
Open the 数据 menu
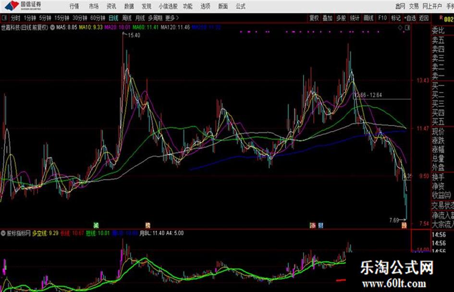click(129, 6)
